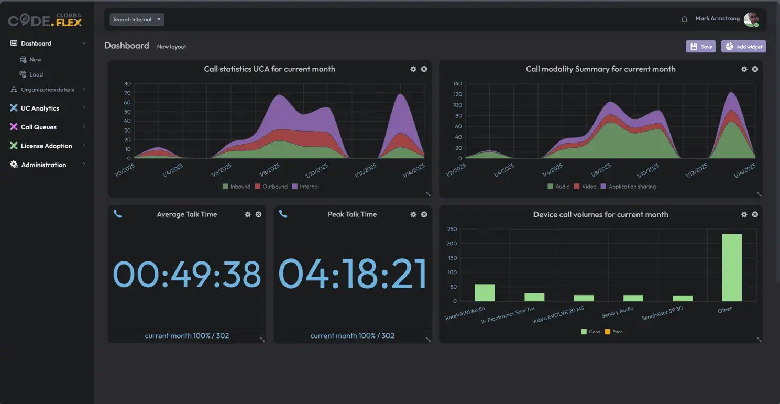Click the New layout label
The width and height of the screenshot is (780, 404).
pyautogui.click(x=171, y=47)
